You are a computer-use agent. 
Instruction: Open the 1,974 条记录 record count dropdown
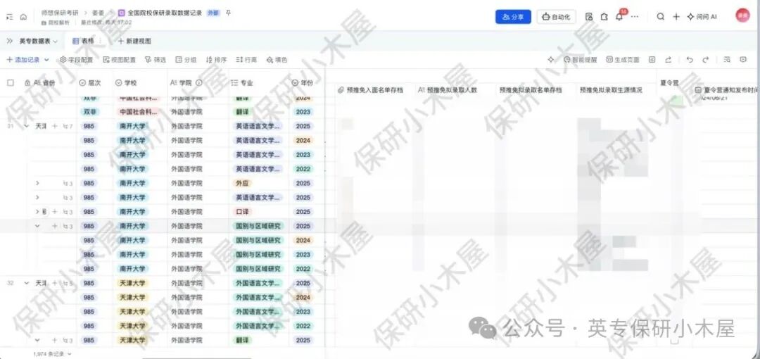click(52, 354)
